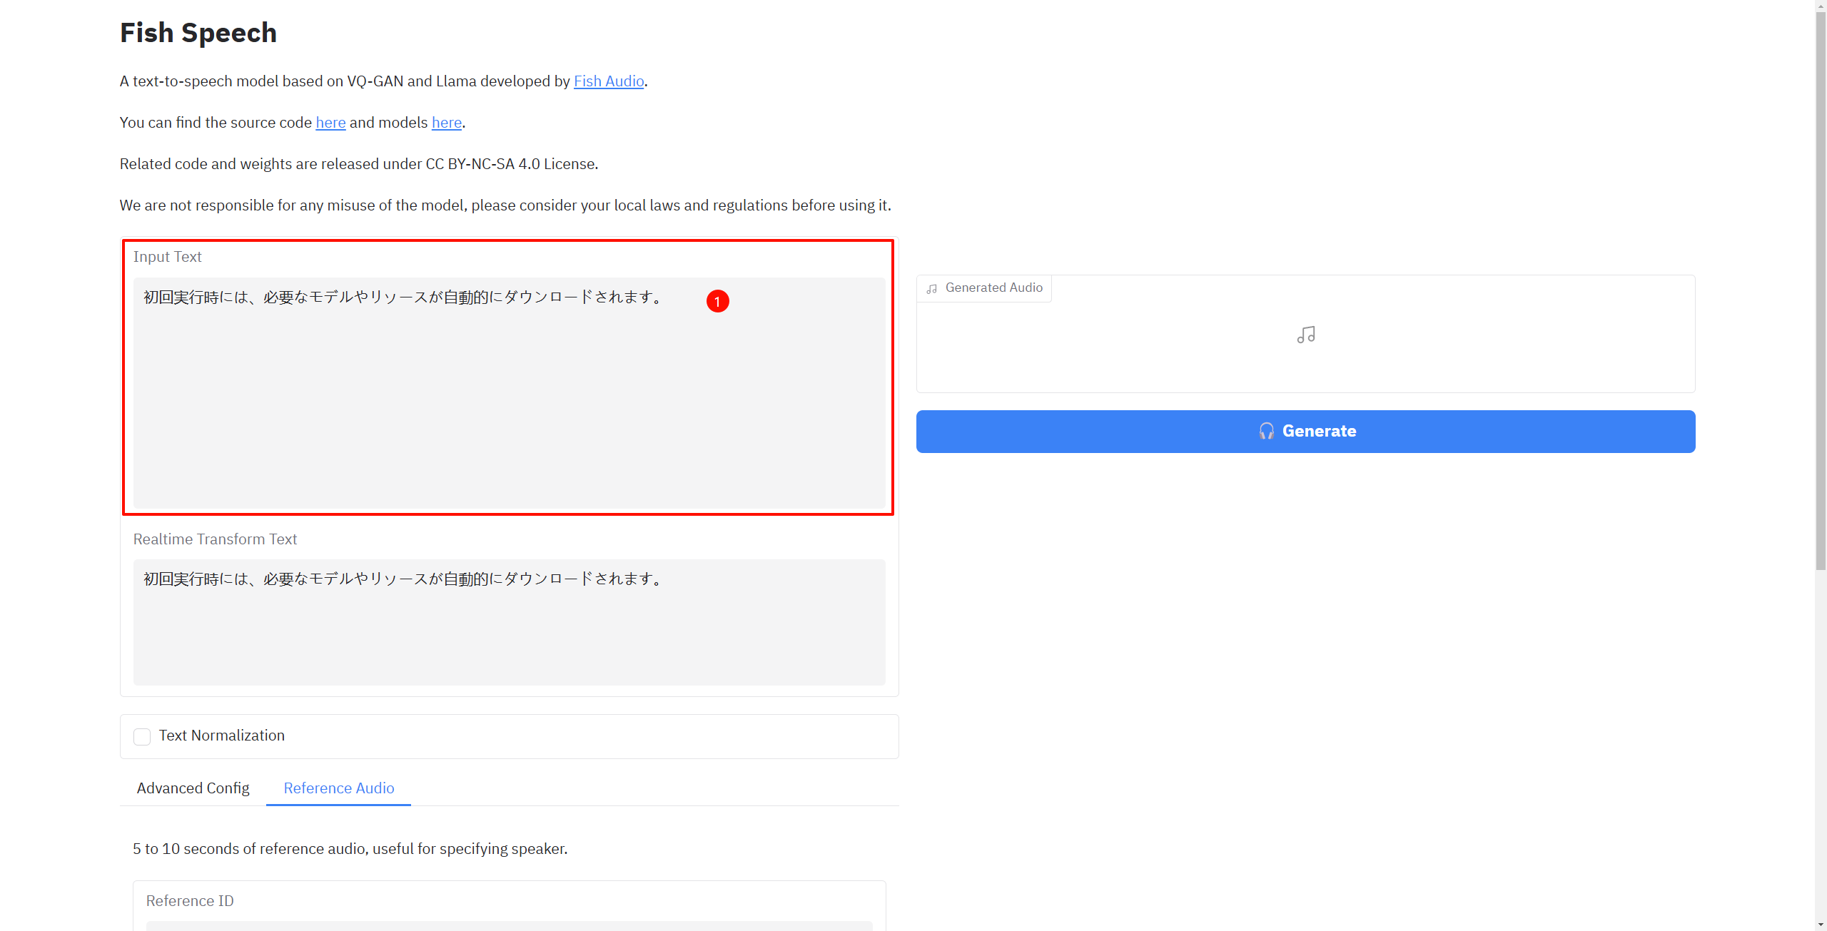Open the source code 'here' link
1827x931 pixels.
(330, 123)
